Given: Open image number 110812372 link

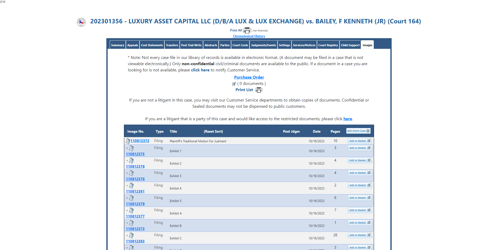Looking at the screenshot, I should point(140,141).
